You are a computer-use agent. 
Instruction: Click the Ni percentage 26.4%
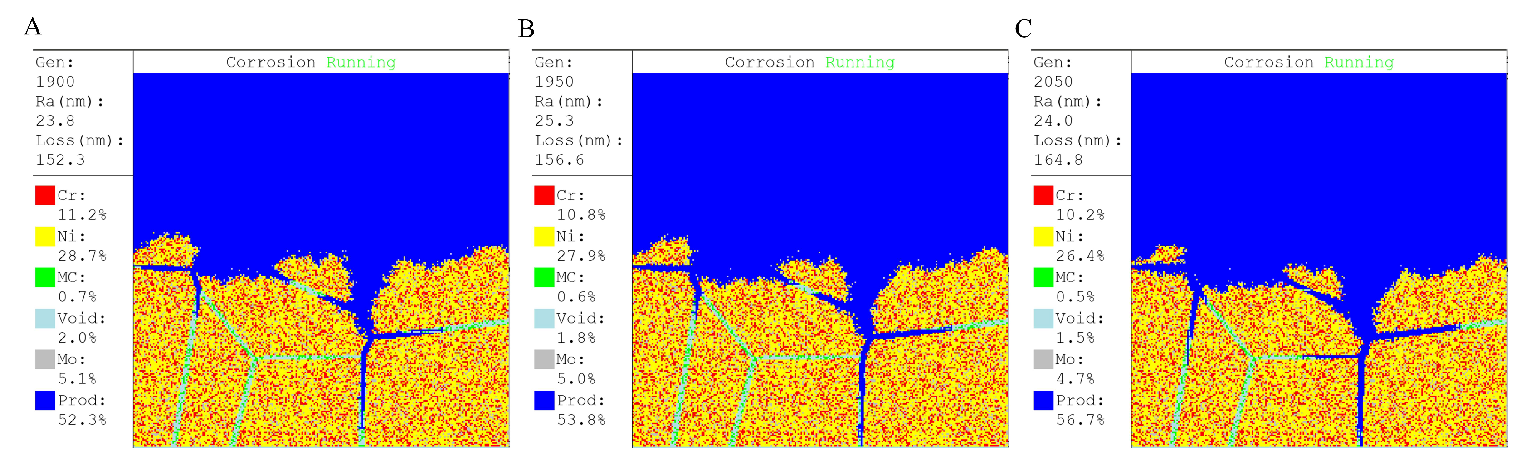(x=1080, y=256)
